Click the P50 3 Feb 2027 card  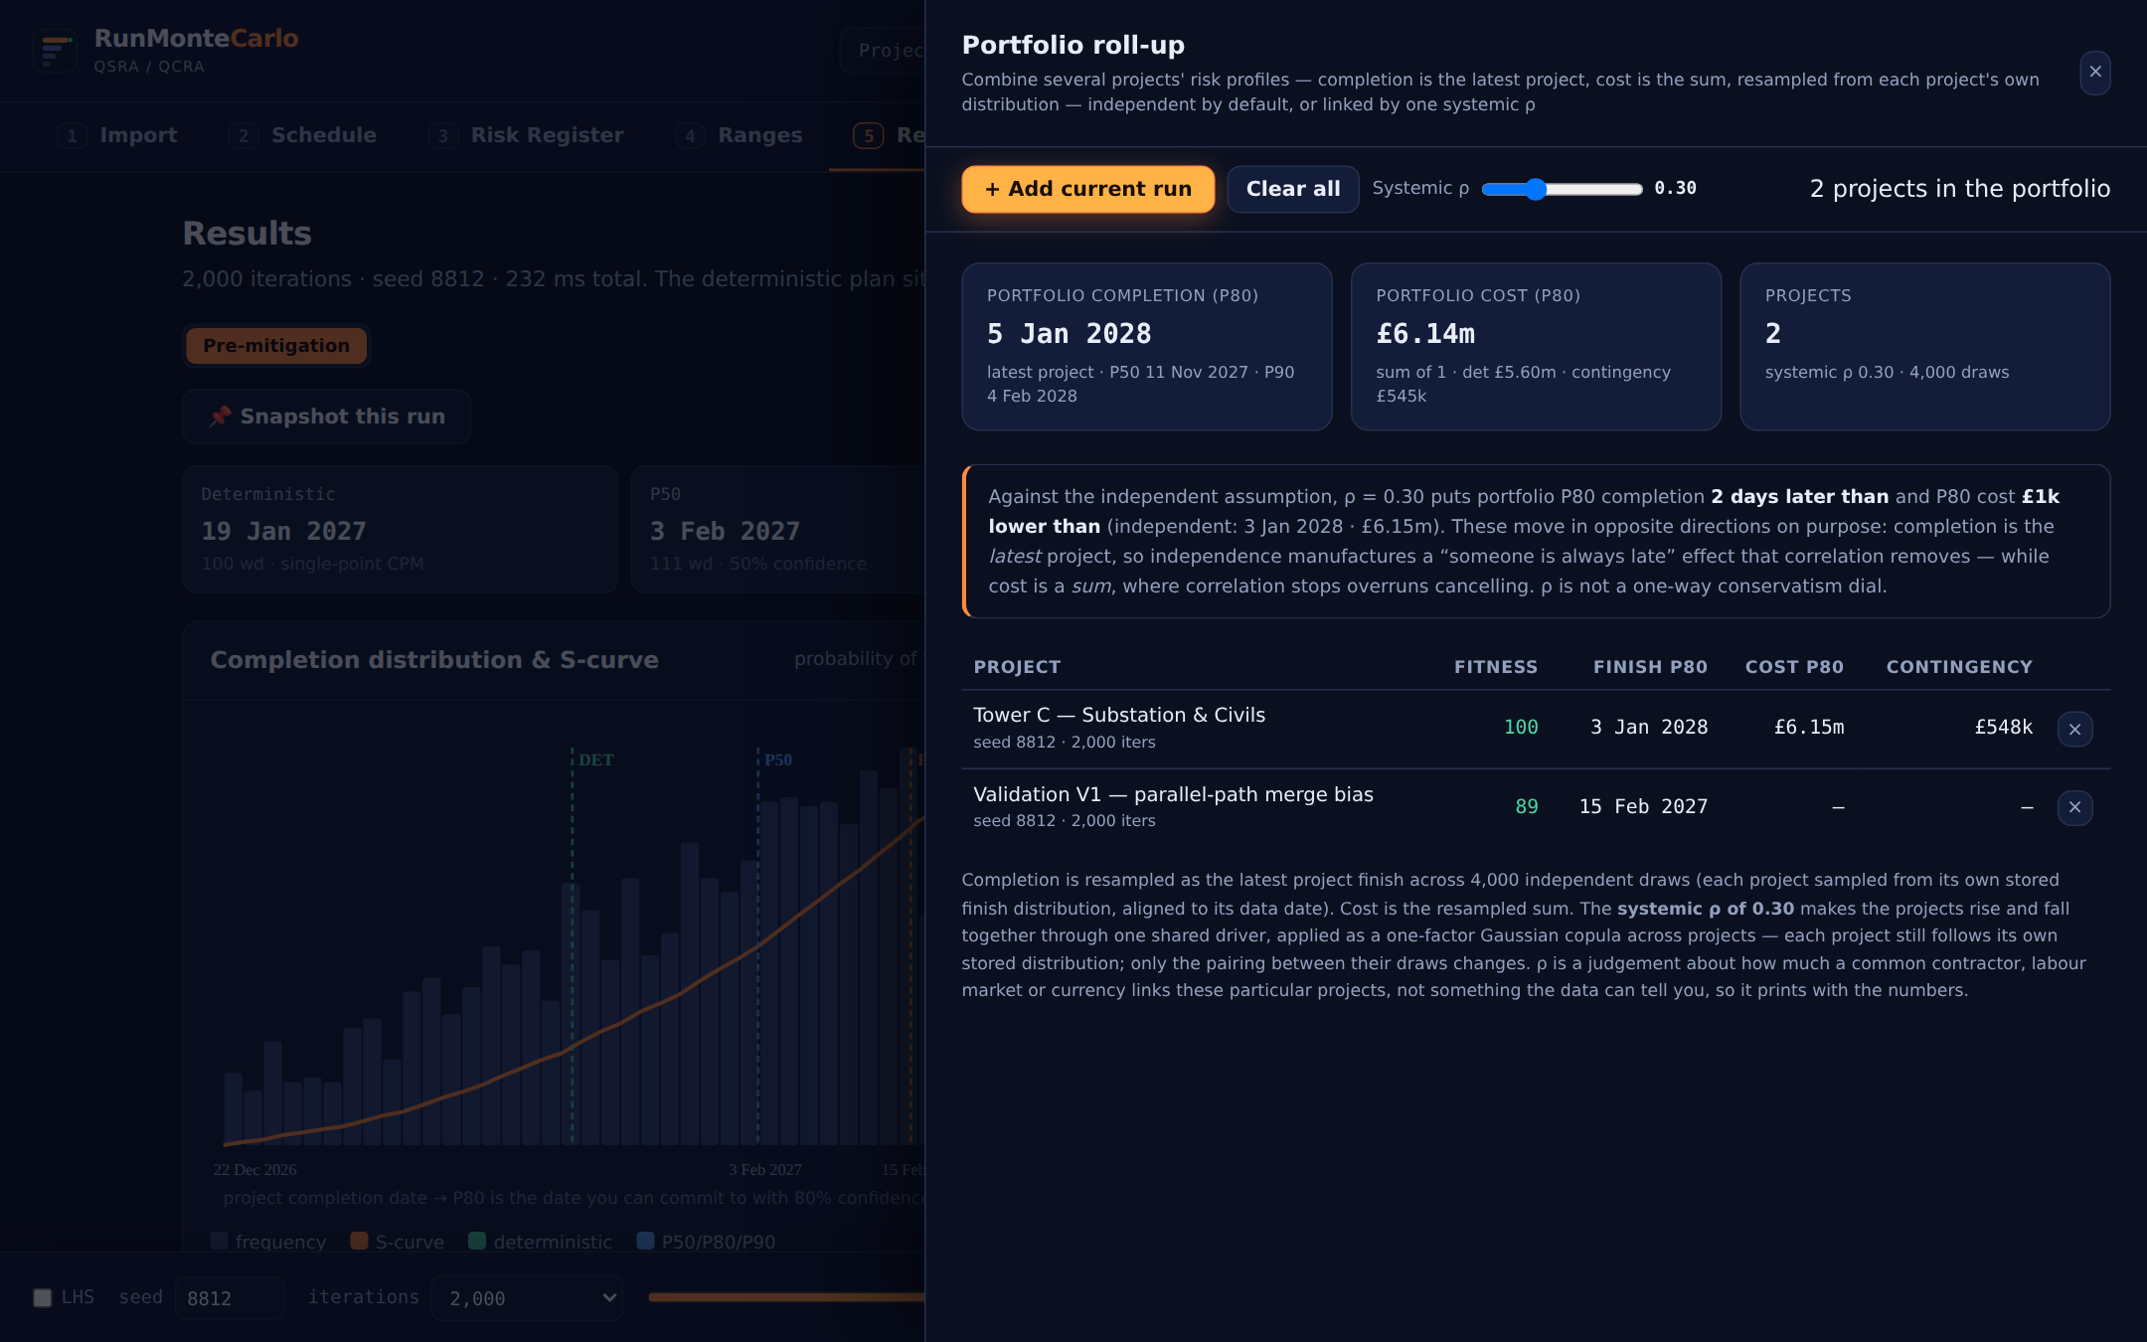tap(778, 530)
